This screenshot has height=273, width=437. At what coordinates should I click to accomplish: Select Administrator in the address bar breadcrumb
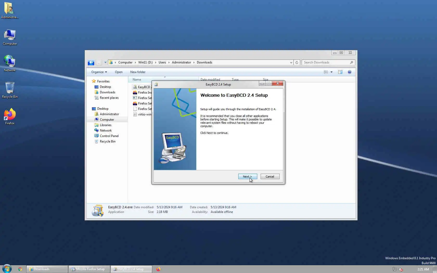coord(181,62)
